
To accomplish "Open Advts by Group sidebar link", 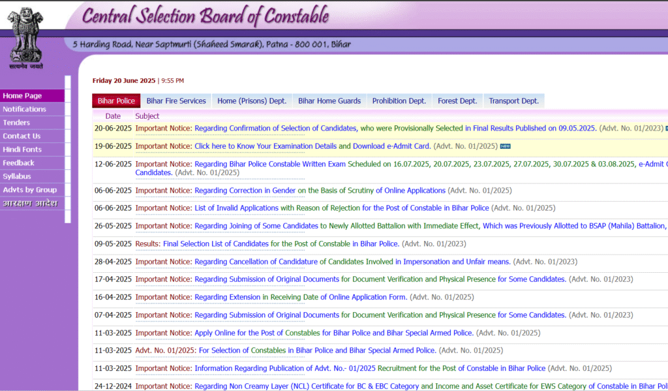I will [32, 190].
